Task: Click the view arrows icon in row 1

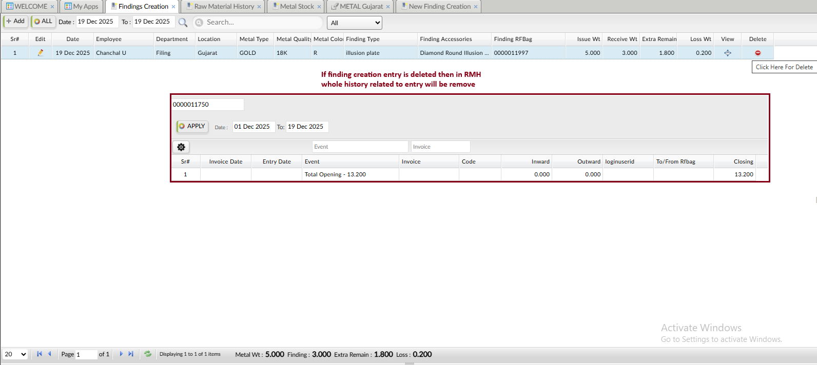Action: [727, 53]
